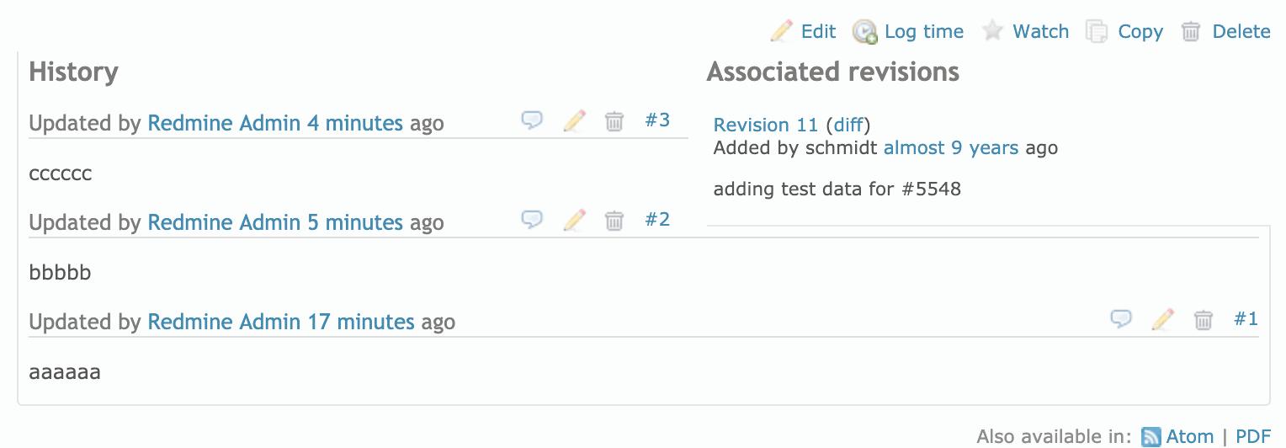Viewport: 1286px width, 448px height.
Task: Copy this issue
Action: click(1124, 31)
